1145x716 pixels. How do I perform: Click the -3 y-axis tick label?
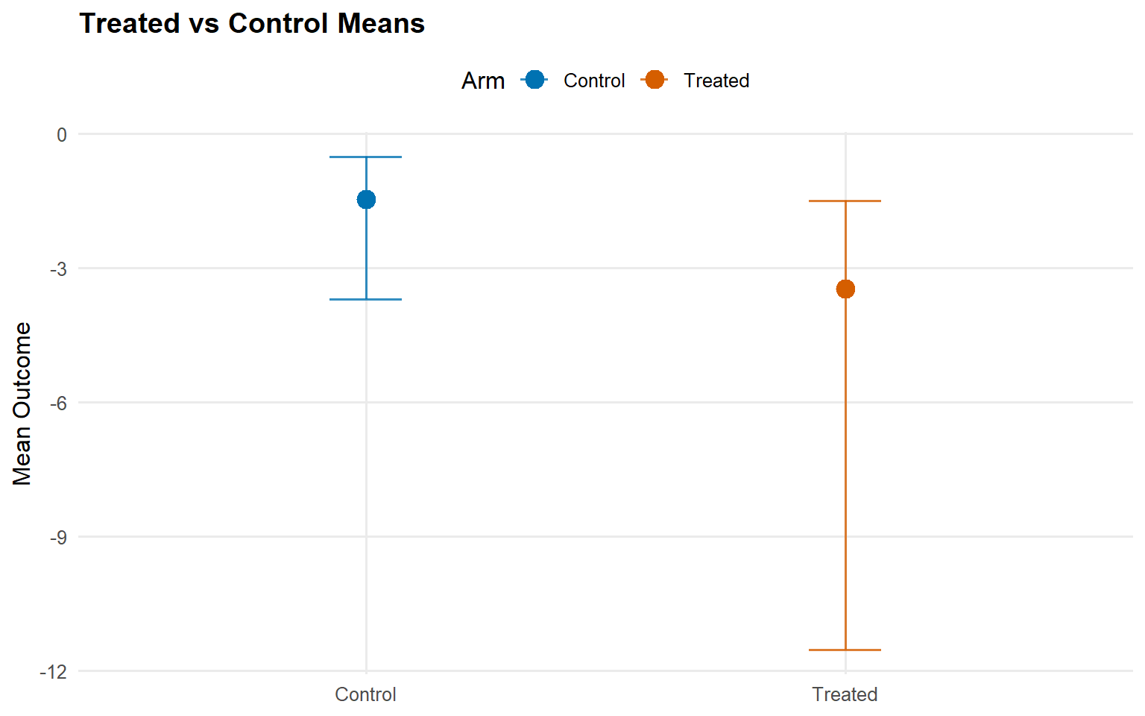coord(58,269)
